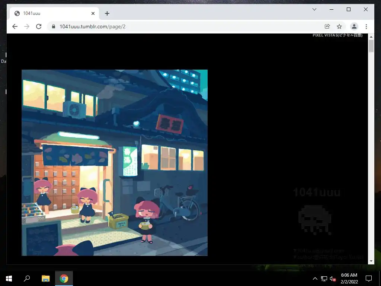The height and width of the screenshot is (286, 381).
Task: Reload the current page
Action: coord(39,26)
